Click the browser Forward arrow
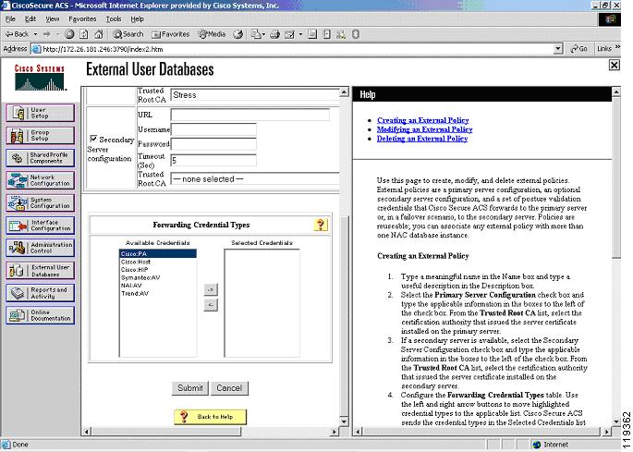This screenshot has height=452, width=633. (47, 34)
